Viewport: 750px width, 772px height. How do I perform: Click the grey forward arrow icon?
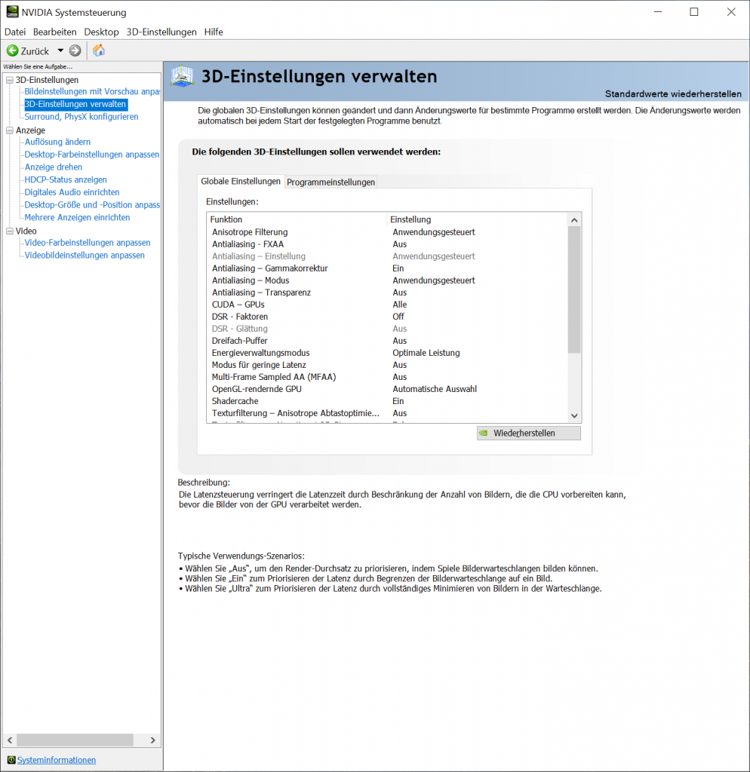pos(75,51)
